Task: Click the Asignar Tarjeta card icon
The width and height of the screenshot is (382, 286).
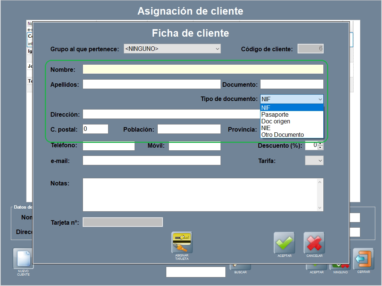Action: tap(182, 243)
